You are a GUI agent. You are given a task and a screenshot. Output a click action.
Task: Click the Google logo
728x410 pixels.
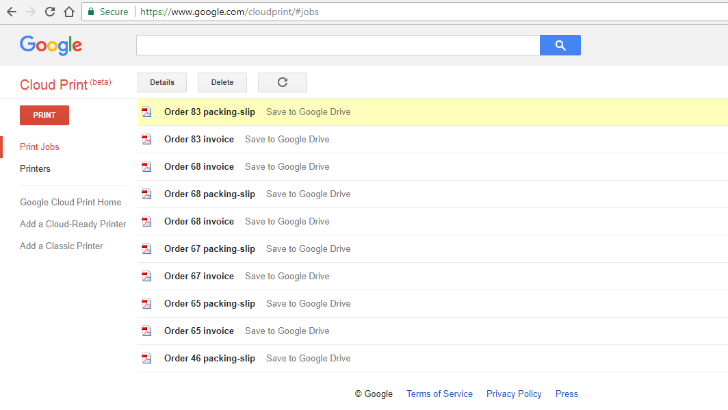point(51,45)
